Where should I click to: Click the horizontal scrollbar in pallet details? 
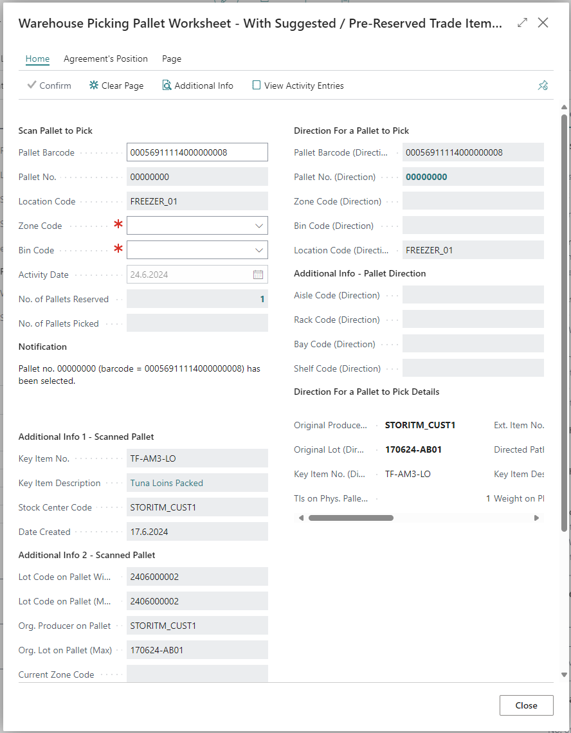point(350,518)
